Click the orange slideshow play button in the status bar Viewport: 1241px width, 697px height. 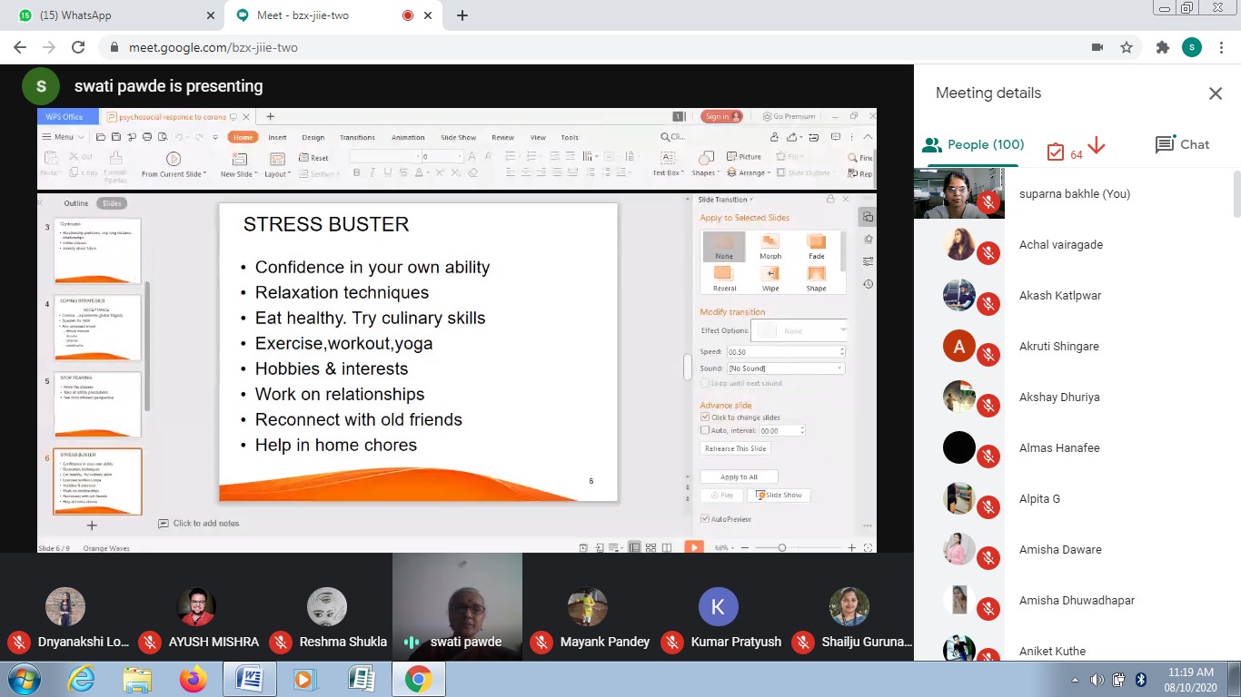pyautogui.click(x=693, y=547)
